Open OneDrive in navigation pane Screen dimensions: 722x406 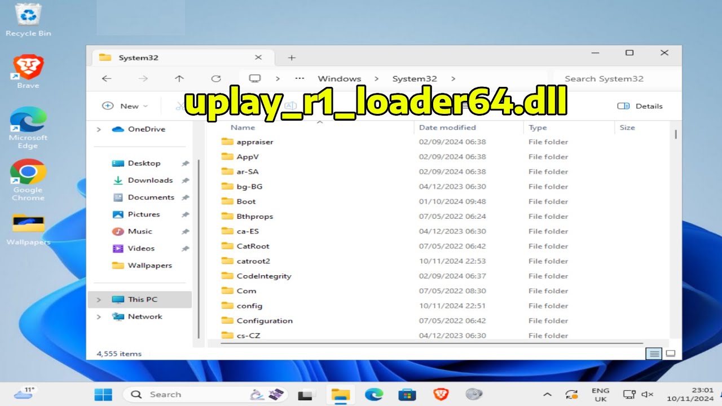[x=139, y=129]
